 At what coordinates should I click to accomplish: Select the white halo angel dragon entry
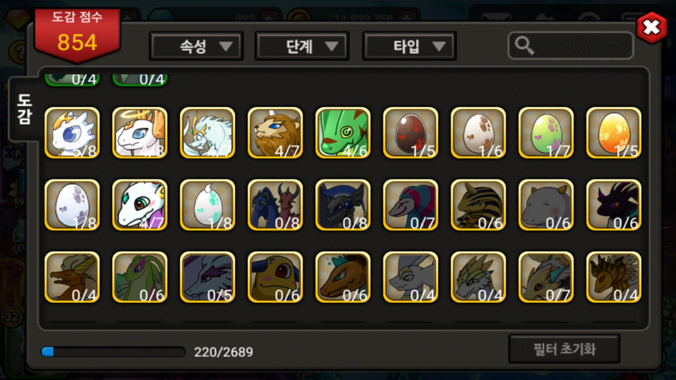click(140, 133)
